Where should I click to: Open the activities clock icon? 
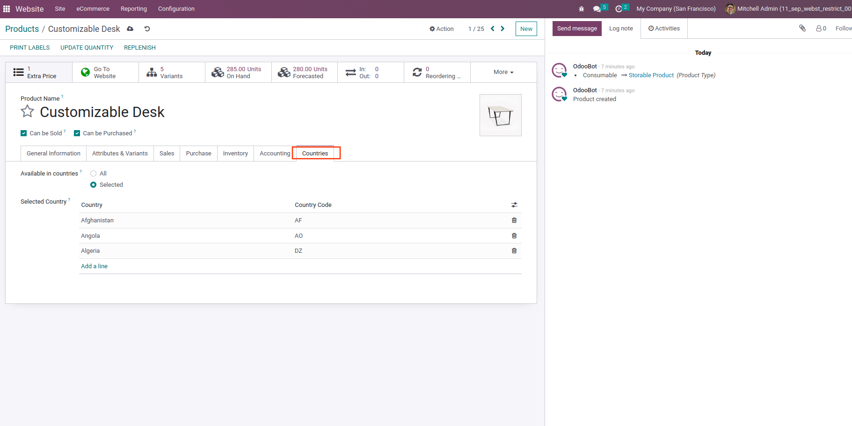point(619,9)
